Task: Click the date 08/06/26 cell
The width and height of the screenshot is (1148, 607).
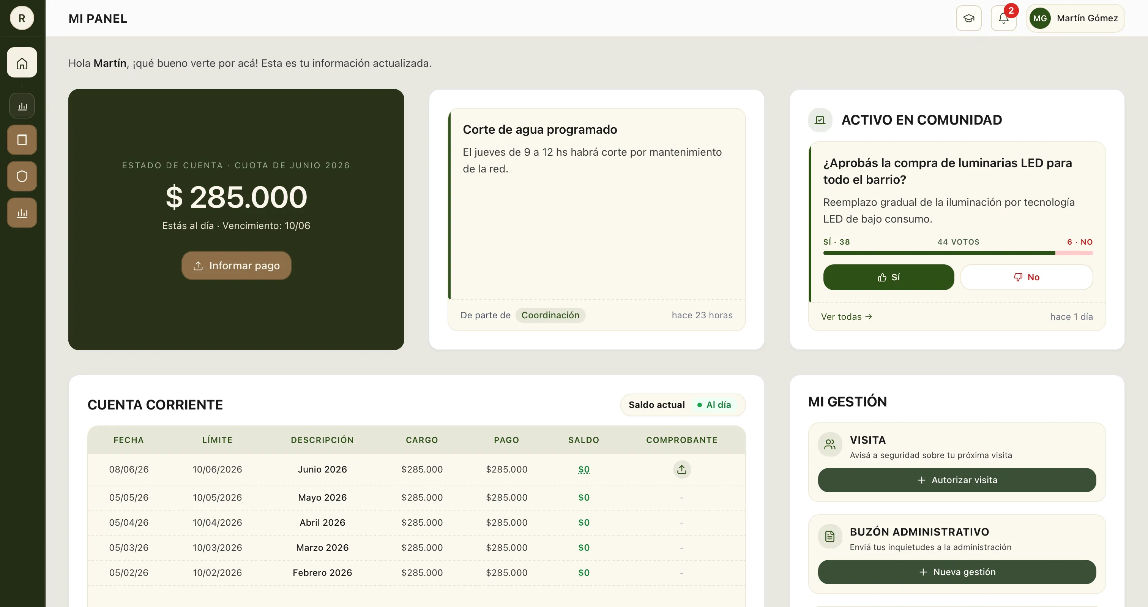Action: tap(129, 469)
